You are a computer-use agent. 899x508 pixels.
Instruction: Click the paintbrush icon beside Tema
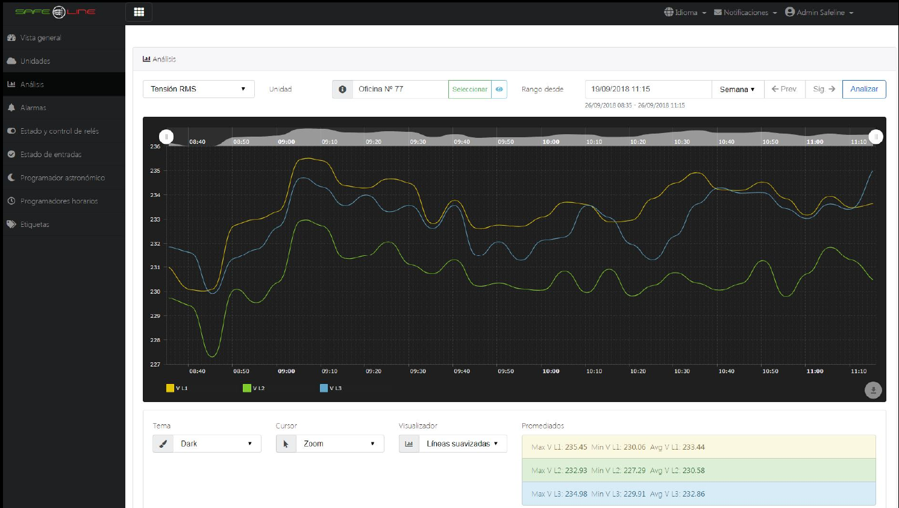163,444
